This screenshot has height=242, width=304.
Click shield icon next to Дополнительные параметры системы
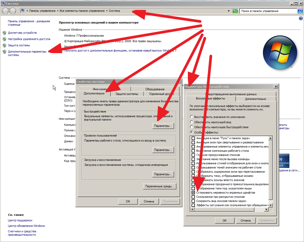click(x=4, y=52)
